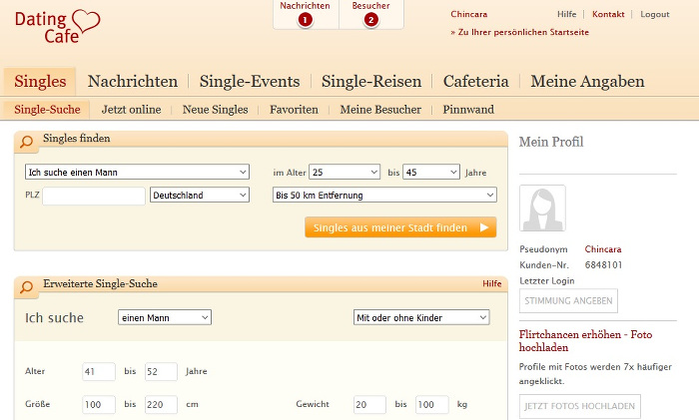Viewport: 699px width, 420px height.
Task: Open the Deutschland country dropdown
Action: 200,196
